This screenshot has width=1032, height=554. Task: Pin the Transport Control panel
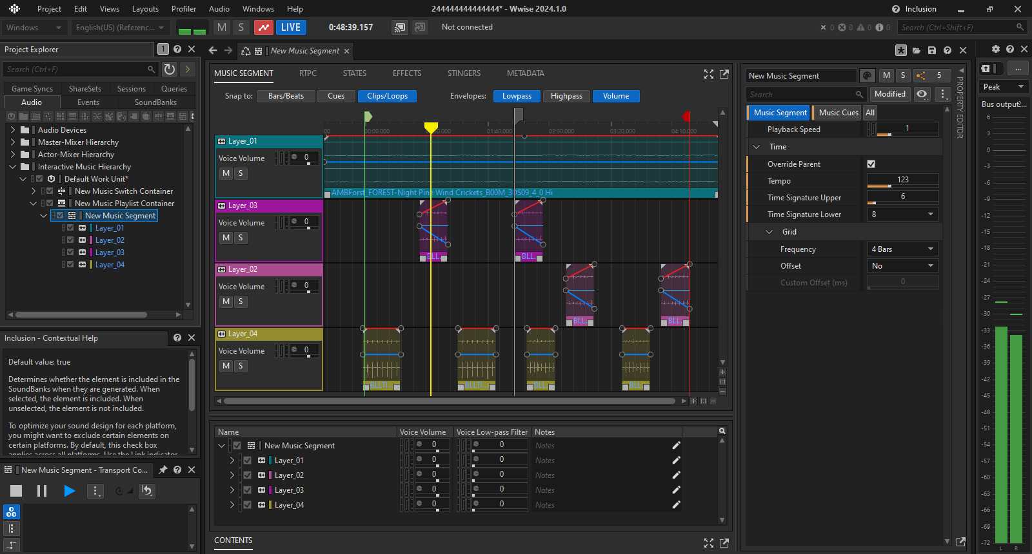click(x=163, y=470)
